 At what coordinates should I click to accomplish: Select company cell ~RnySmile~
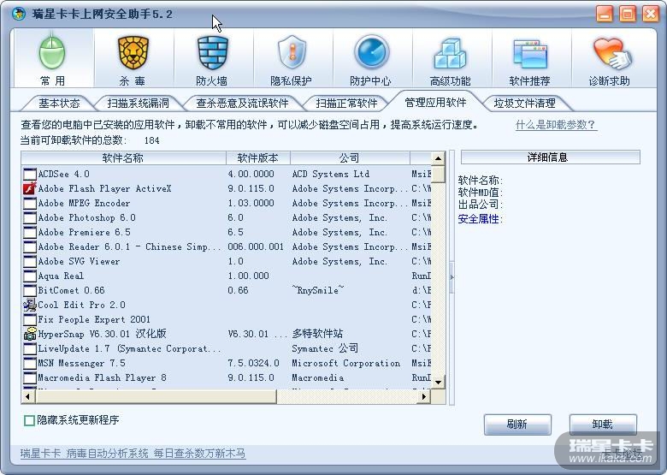318,290
